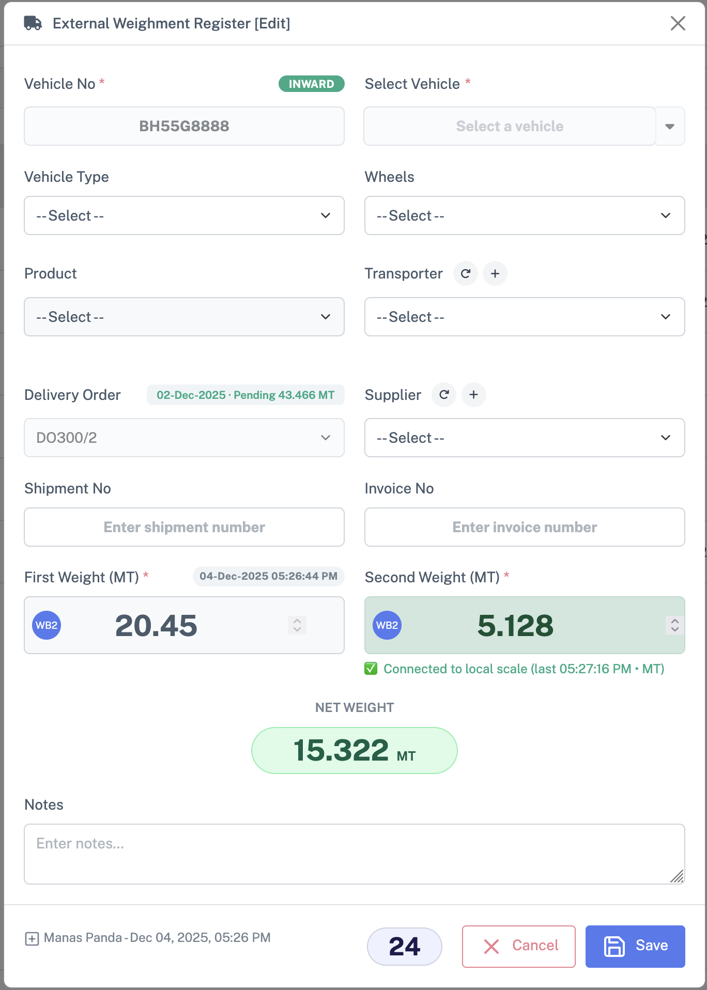The height and width of the screenshot is (990, 707).
Task: Save the weighment record
Action: coord(635,946)
